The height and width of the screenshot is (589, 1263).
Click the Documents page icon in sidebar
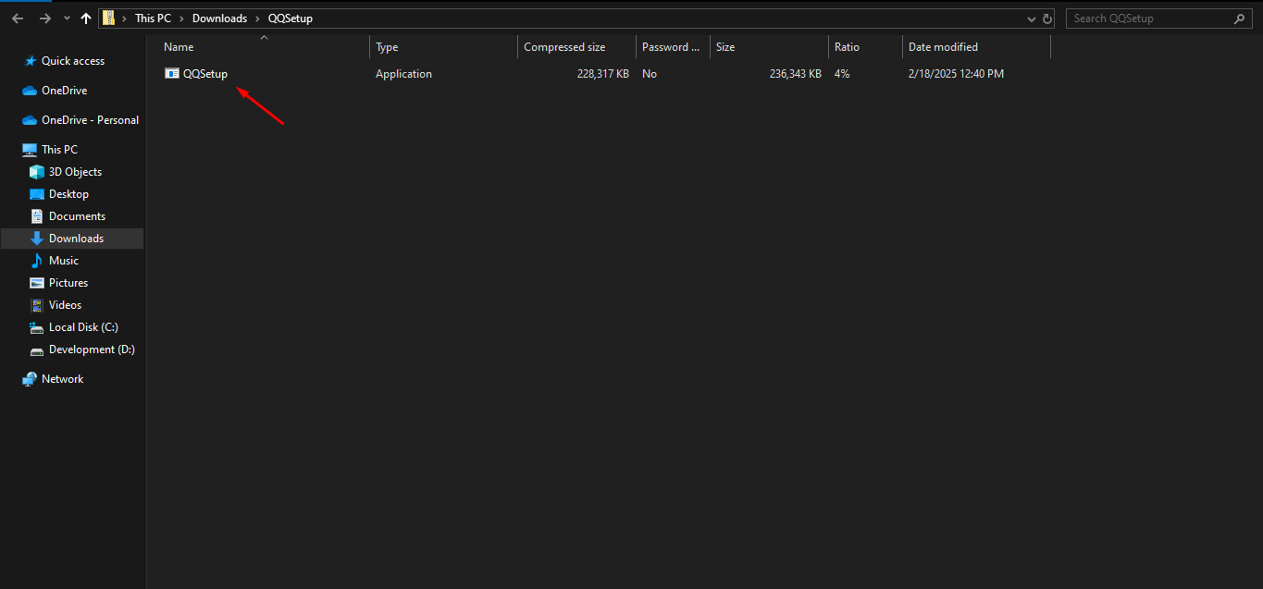point(37,216)
